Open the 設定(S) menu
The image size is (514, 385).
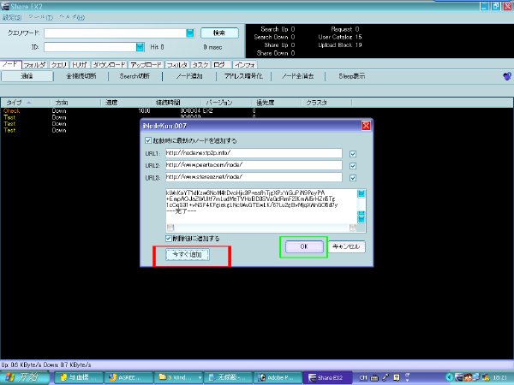click(x=12, y=17)
